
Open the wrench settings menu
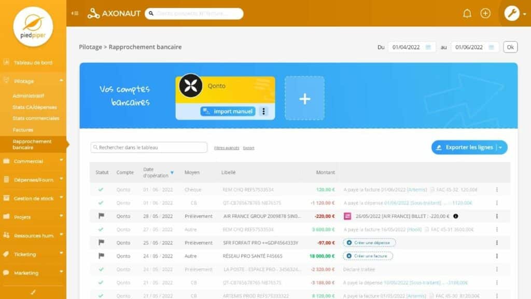[x=512, y=13]
